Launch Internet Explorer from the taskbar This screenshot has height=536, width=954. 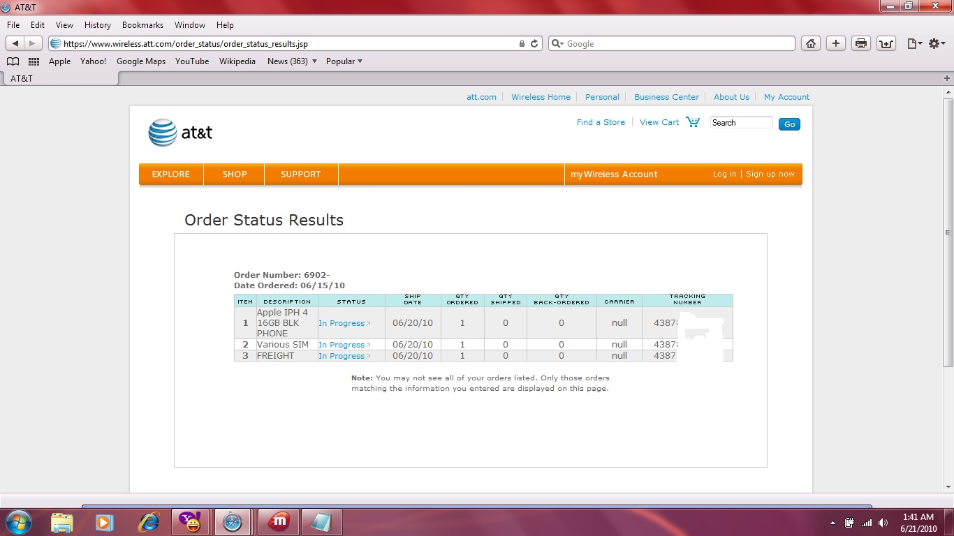[x=148, y=522]
